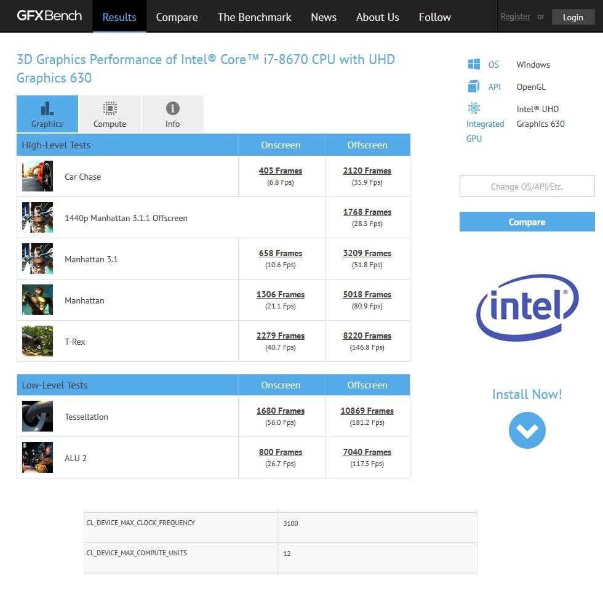Follow the Register link
Screen dimensions: 603x591
[x=516, y=16]
